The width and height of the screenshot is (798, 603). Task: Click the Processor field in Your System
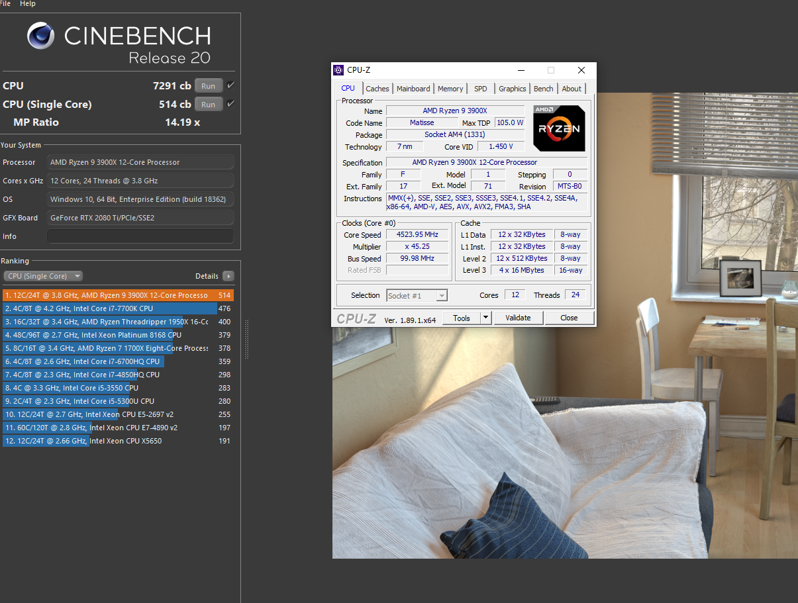pyautogui.click(x=140, y=162)
